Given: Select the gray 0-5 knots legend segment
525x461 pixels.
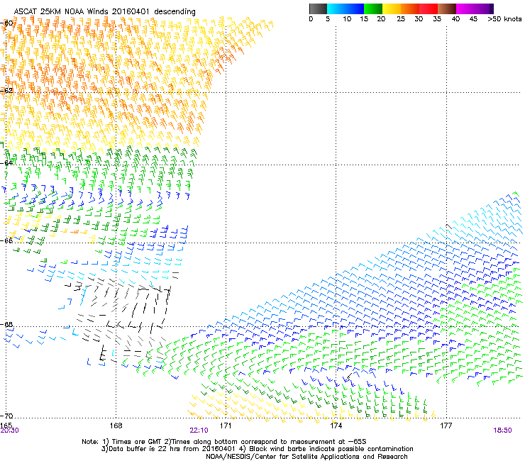Looking at the screenshot, I should click(x=318, y=9).
